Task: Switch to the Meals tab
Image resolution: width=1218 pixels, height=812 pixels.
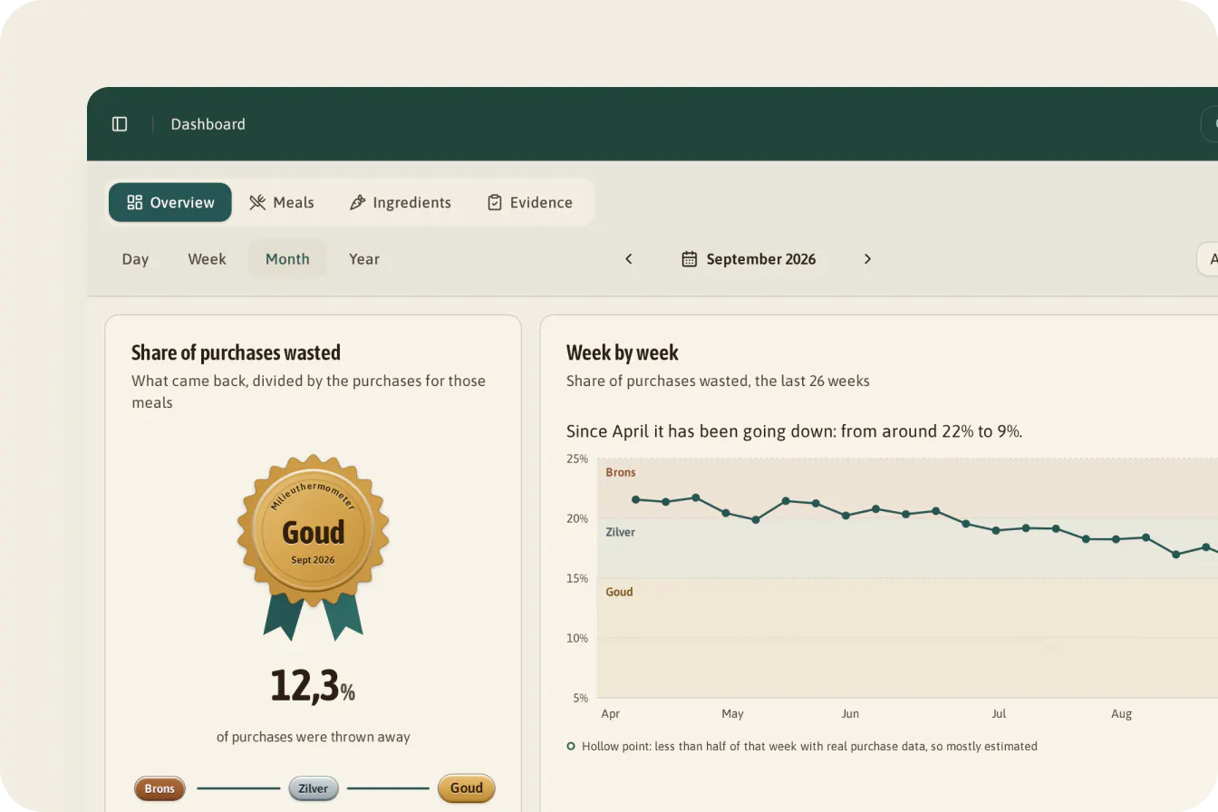Action: coord(282,202)
